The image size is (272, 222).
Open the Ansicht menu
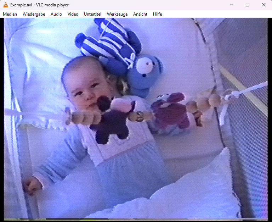140,14
